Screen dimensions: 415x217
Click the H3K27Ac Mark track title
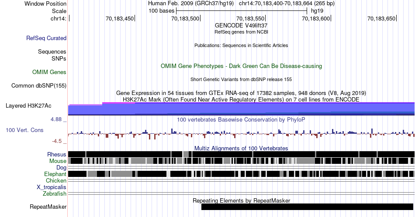(x=241, y=99)
